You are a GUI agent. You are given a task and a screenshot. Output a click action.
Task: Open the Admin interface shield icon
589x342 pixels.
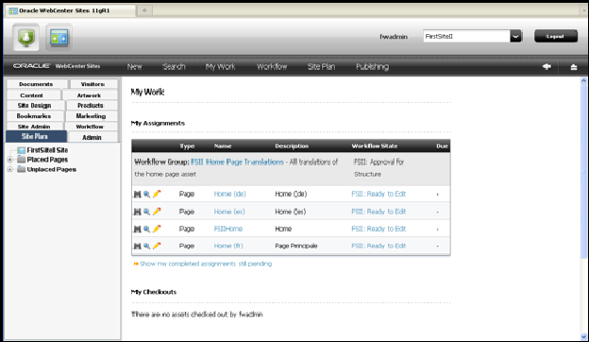pos(26,37)
